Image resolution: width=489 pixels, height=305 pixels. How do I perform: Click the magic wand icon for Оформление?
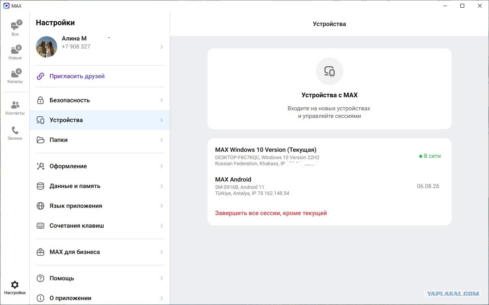(40, 166)
